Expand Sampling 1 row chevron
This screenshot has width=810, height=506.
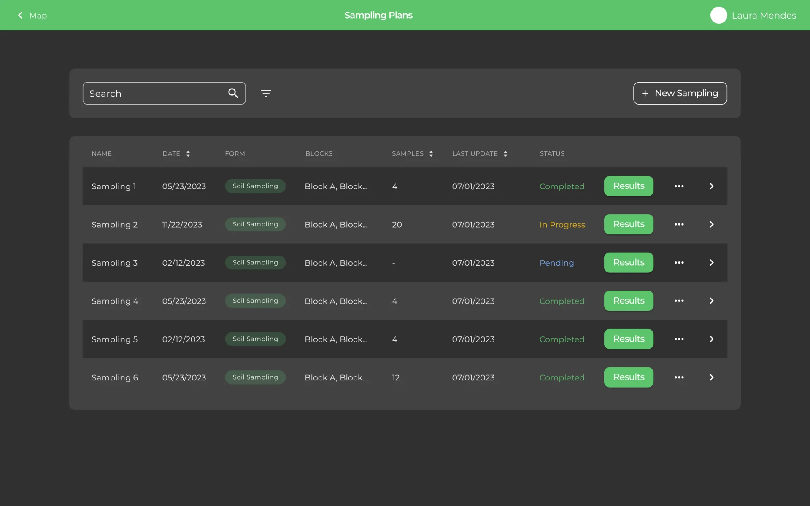(x=712, y=186)
